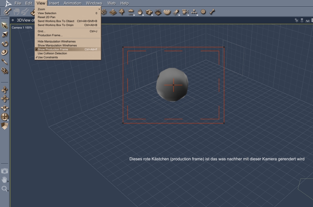The image size is (313, 207).
Task: Click the four-way track camera tool
Action: coord(5,99)
